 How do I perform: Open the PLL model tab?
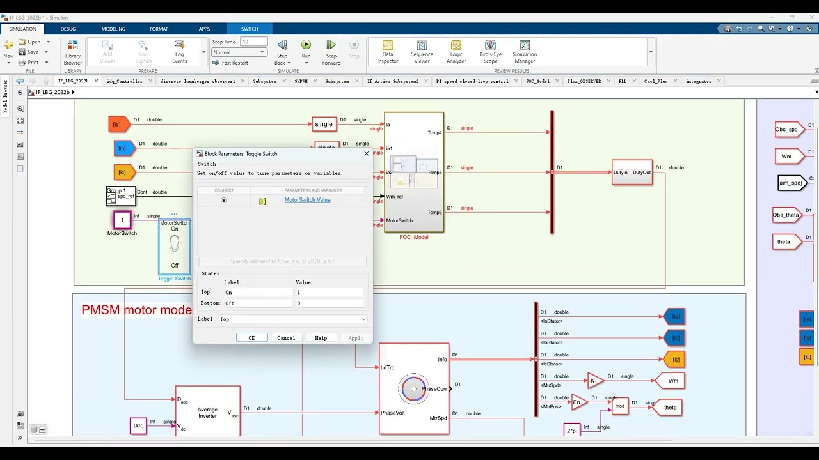click(623, 81)
